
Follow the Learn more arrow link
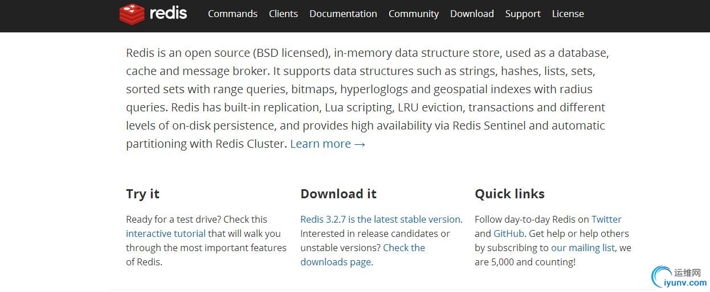pyautogui.click(x=328, y=144)
